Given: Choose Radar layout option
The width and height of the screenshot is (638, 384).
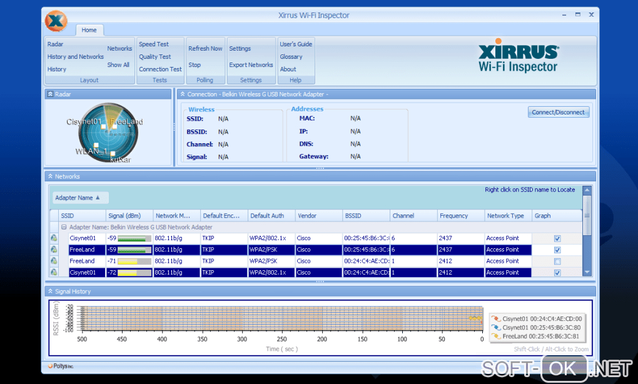Looking at the screenshot, I should point(55,44).
